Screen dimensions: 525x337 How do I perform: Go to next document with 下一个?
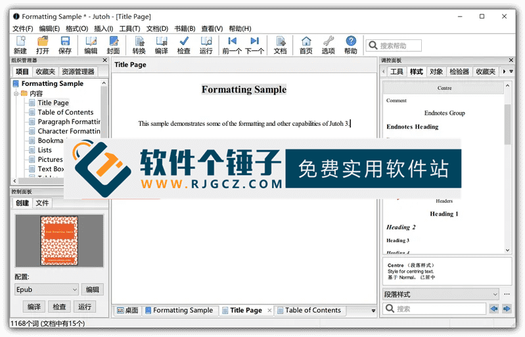pos(254,45)
